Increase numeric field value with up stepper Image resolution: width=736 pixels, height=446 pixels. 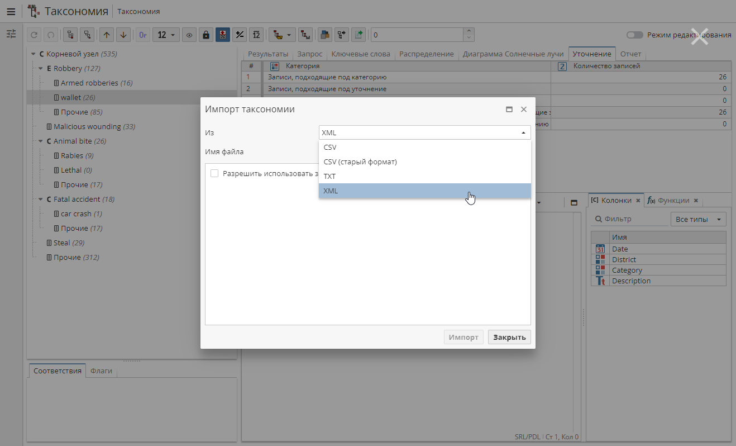pos(469,31)
